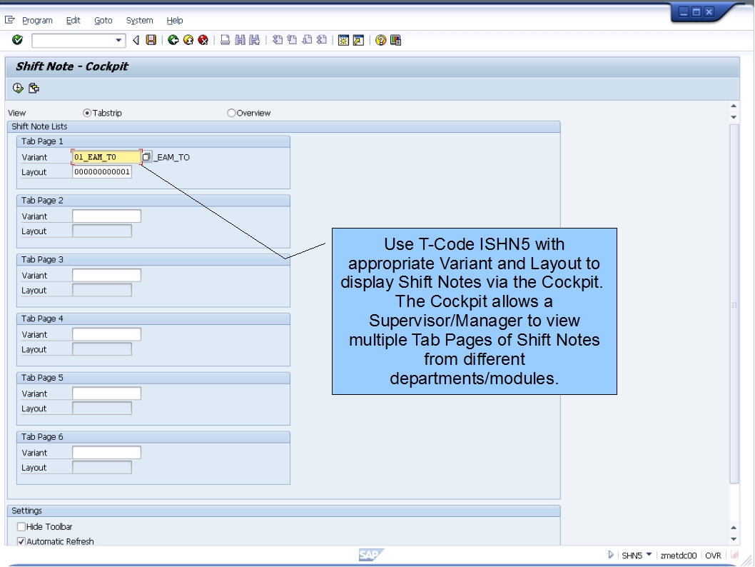The width and height of the screenshot is (755, 567).
Task: Click zmetdc00 server name in status bar
Action: (679, 556)
